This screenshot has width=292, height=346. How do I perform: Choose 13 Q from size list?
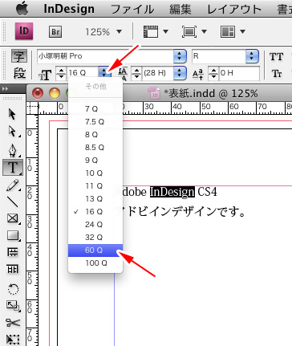95,199
